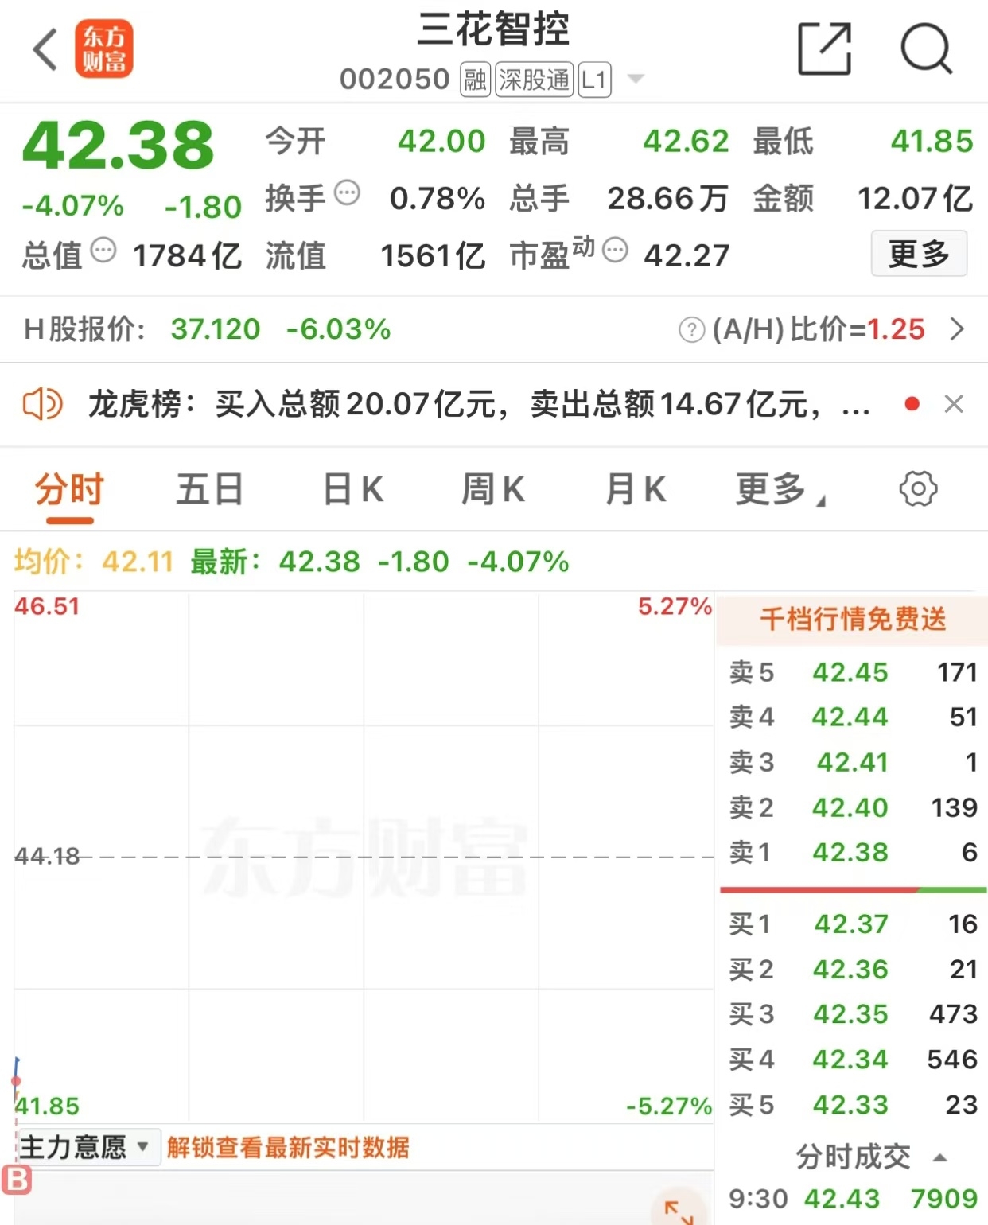988x1225 pixels.
Task: Tap 解锁查看最新实时数据 link
Action: click(x=288, y=1148)
